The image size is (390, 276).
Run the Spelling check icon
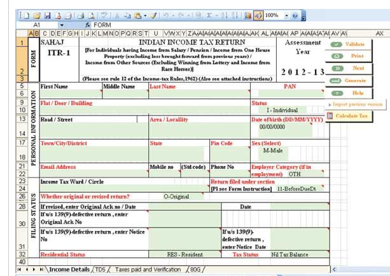[104, 15]
